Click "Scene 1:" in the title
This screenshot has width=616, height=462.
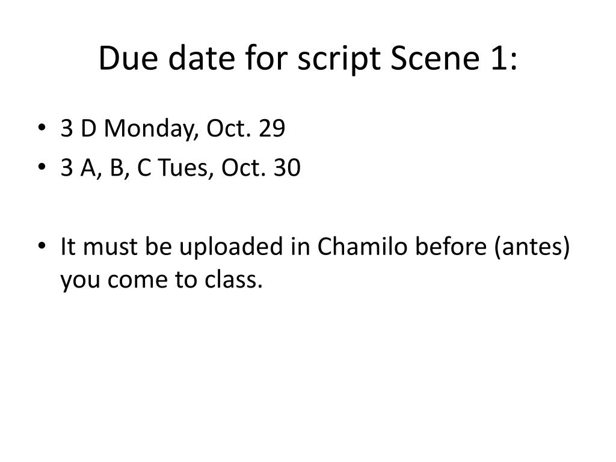click(454, 58)
